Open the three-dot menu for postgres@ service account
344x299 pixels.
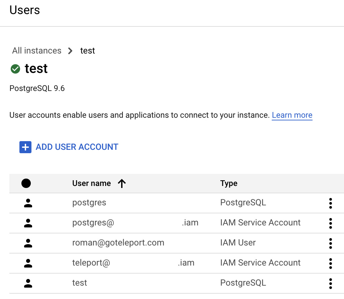pyautogui.click(x=330, y=223)
